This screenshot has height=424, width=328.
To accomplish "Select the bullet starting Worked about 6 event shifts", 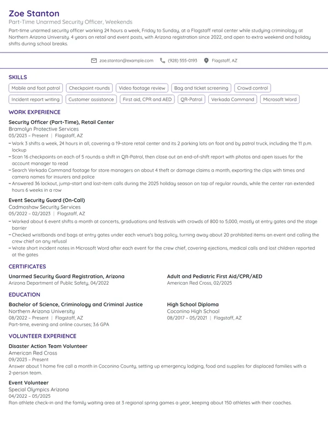I will tap(163, 225).
